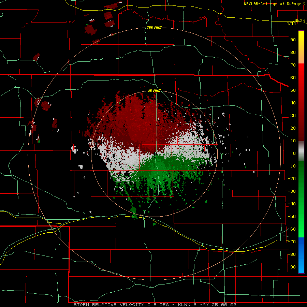Click the -60 knot scale label
This screenshot has width=307, height=307.
(292, 229)
